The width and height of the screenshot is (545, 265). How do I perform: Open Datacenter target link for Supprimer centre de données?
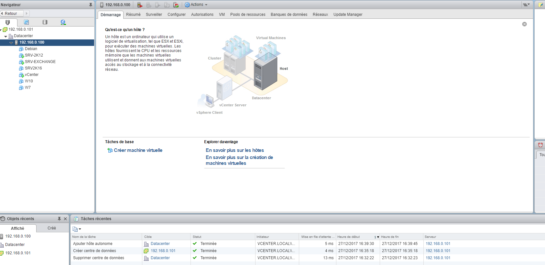coord(160,258)
